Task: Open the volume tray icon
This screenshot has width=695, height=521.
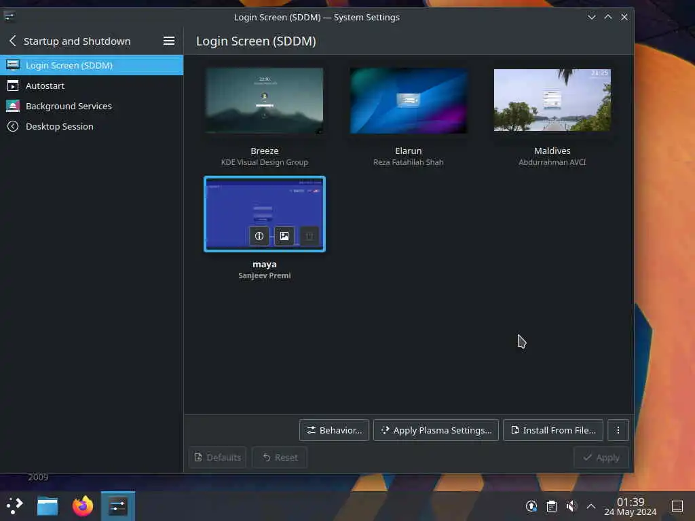Action: click(x=571, y=506)
